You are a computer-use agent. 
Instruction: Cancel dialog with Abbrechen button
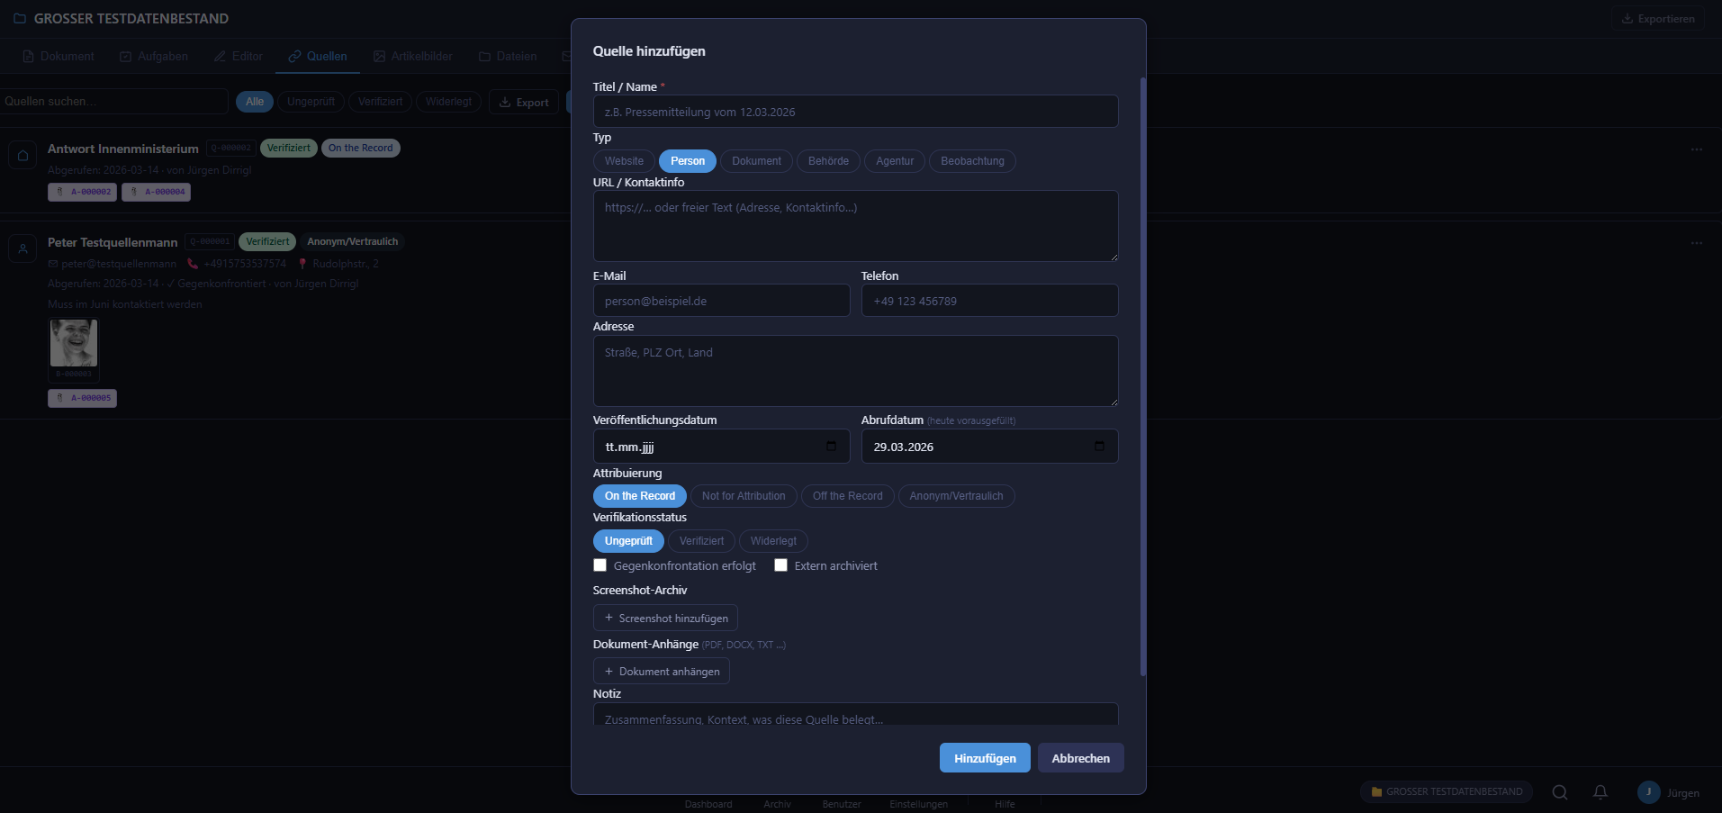tap(1080, 758)
